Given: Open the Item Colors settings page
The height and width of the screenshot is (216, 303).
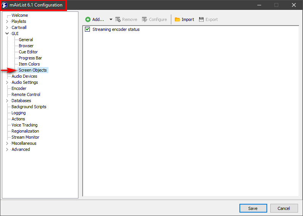Looking at the screenshot, I should click(29, 64).
